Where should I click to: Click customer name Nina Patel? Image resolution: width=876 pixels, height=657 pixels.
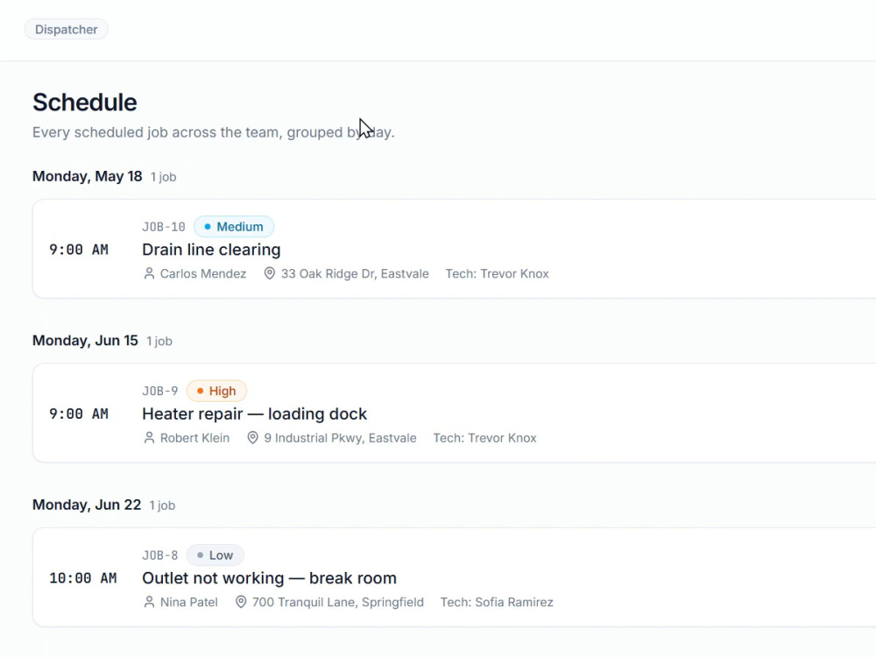point(189,603)
